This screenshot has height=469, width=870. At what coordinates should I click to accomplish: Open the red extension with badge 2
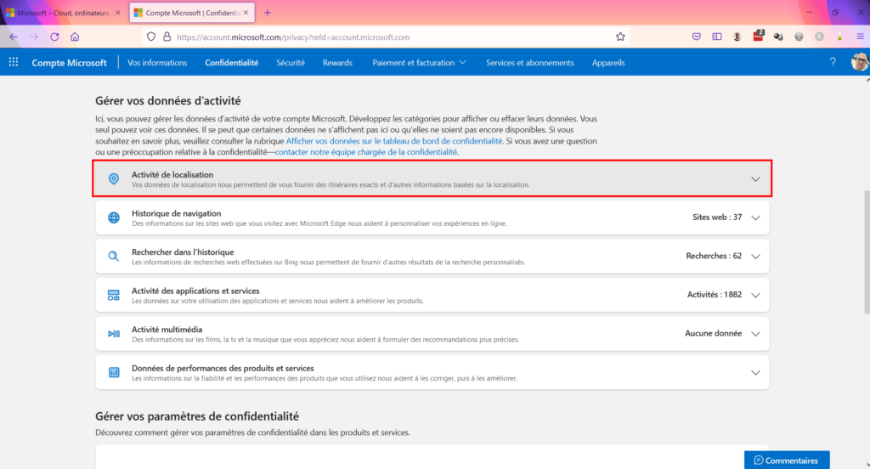pyautogui.click(x=758, y=36)
